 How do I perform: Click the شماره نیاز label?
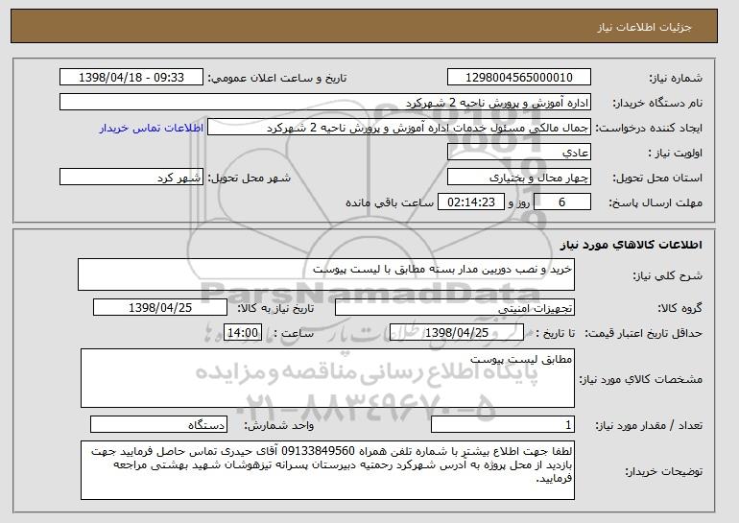coord(676,78)
